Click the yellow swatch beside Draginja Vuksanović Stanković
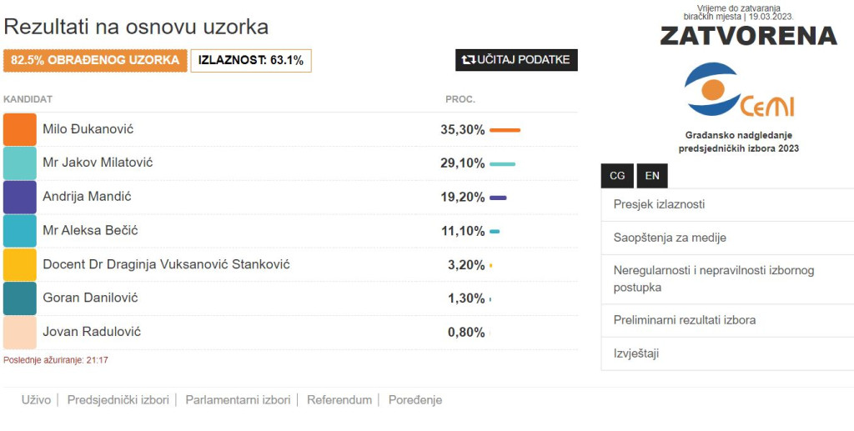 (20, 264)
